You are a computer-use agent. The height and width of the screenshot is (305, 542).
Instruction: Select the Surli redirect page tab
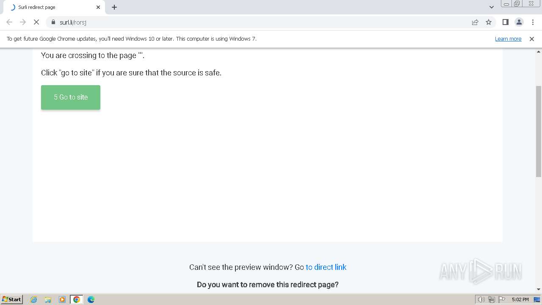point(54,7)
